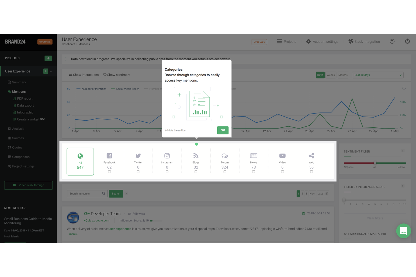Image resolution: width=416 pixels, height=277 pixels.
Task: Open the Slack Integration page
Action: [364, 41]
